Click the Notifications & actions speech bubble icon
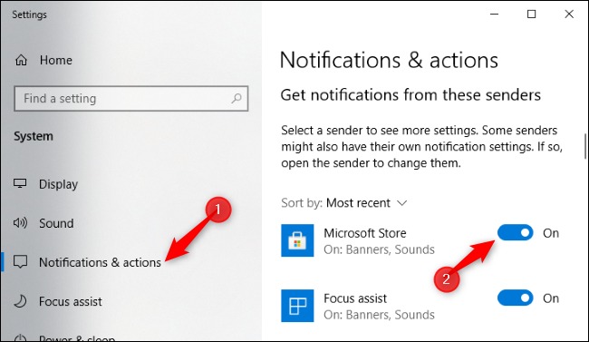This screenshot has width=589, height=342. click(x=20, y=262)
